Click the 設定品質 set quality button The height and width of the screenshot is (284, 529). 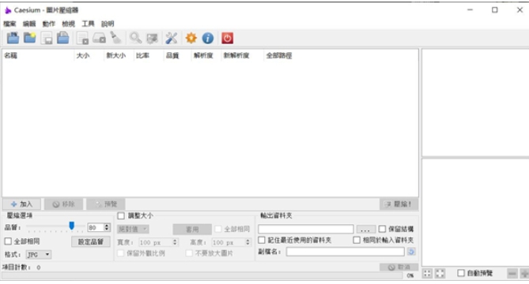coord(90,241)
